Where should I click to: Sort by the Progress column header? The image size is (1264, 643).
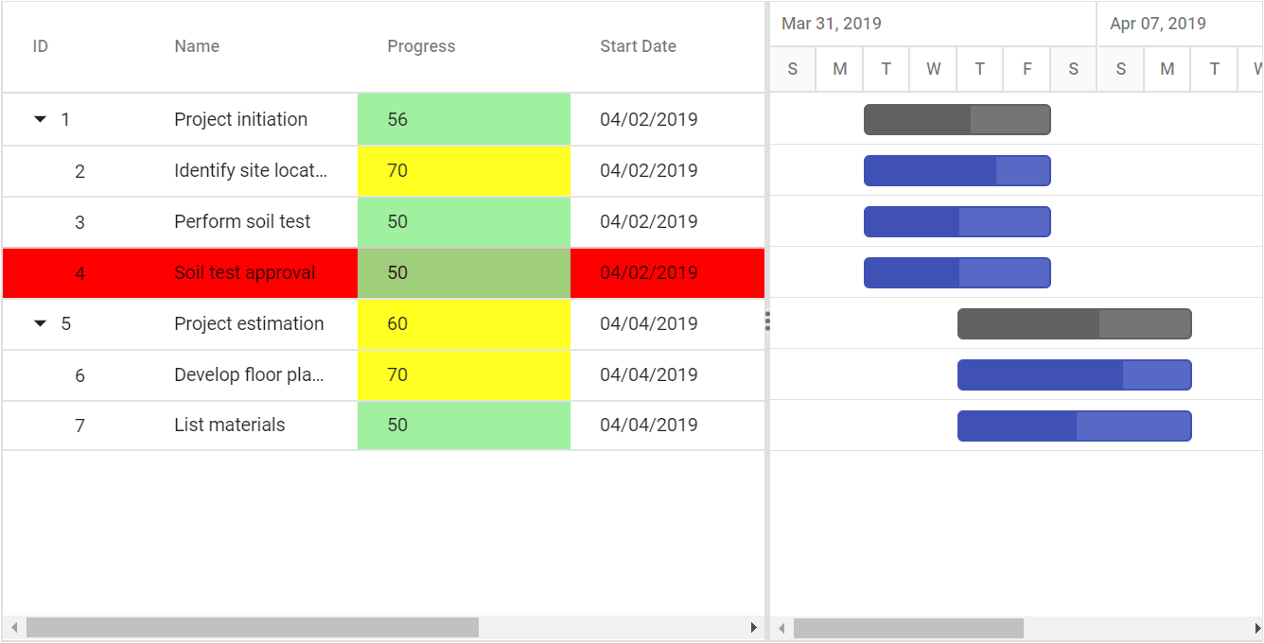click(x=421, y=46)
